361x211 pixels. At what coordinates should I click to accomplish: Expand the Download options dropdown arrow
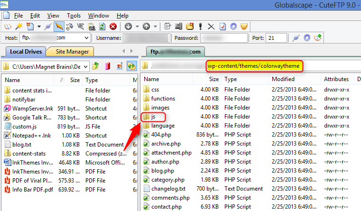point(138,27)
